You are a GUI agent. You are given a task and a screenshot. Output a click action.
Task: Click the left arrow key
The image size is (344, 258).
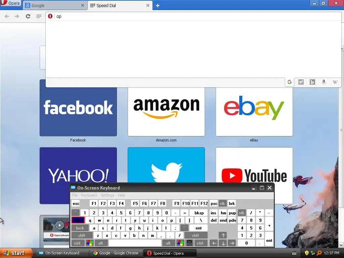(214, 243)
